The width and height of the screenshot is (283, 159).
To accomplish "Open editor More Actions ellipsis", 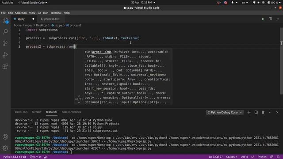I will coord(277,19).
